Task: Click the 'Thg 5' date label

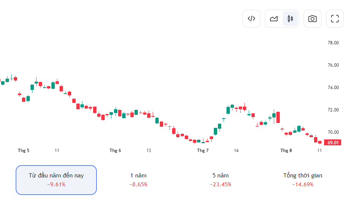Action: click(x=23, y=151)
